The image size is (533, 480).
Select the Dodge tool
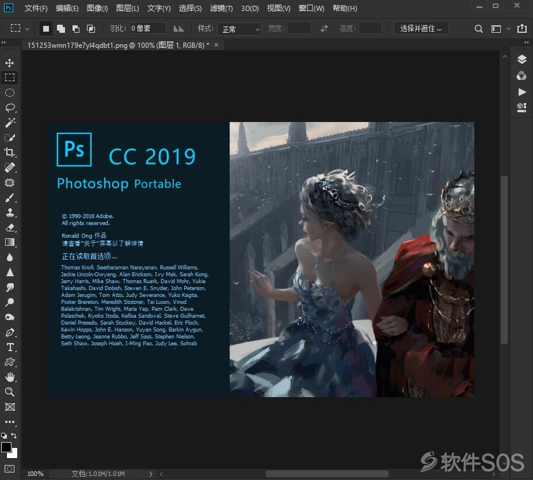(10, 302)
